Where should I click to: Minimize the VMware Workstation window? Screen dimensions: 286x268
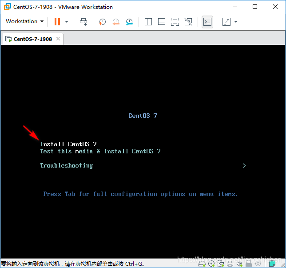click(x=235, y=7)
